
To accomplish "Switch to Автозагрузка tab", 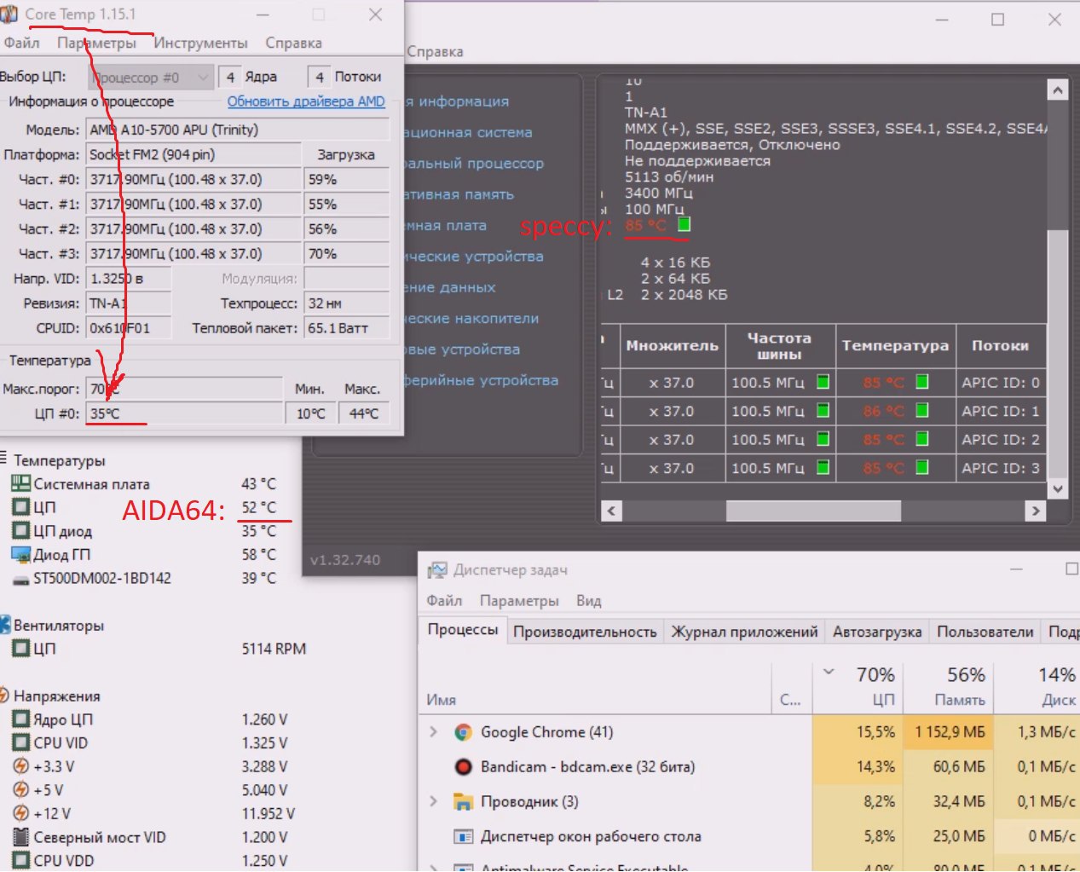I will [x=877, y=632].
